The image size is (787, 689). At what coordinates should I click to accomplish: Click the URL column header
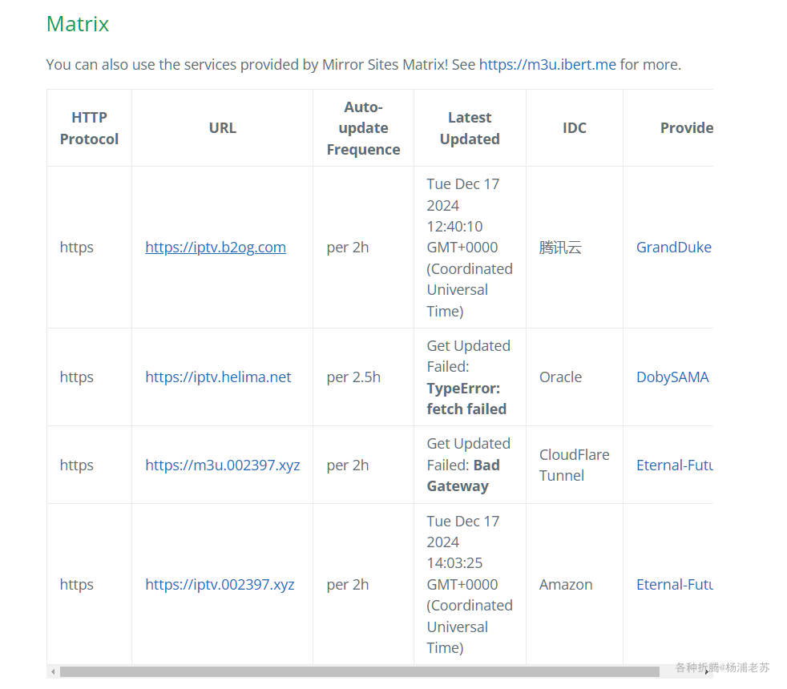click(x=223, y=128)
